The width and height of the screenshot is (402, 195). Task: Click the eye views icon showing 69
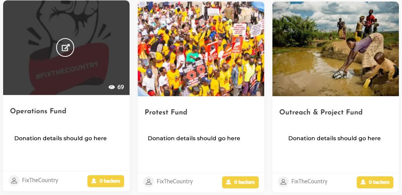[112, 87]
